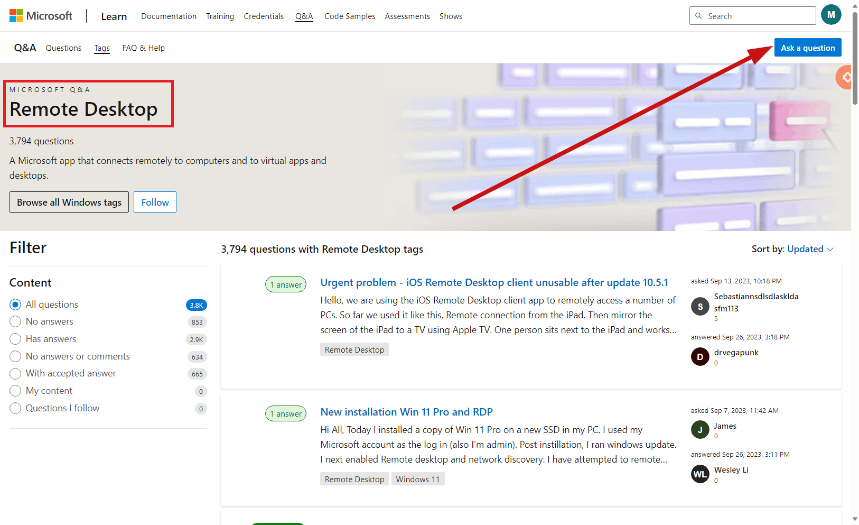Open the Learn home link
Image resolution: width=859 pixels, height=525 pixels.
(x=114, y=16)
